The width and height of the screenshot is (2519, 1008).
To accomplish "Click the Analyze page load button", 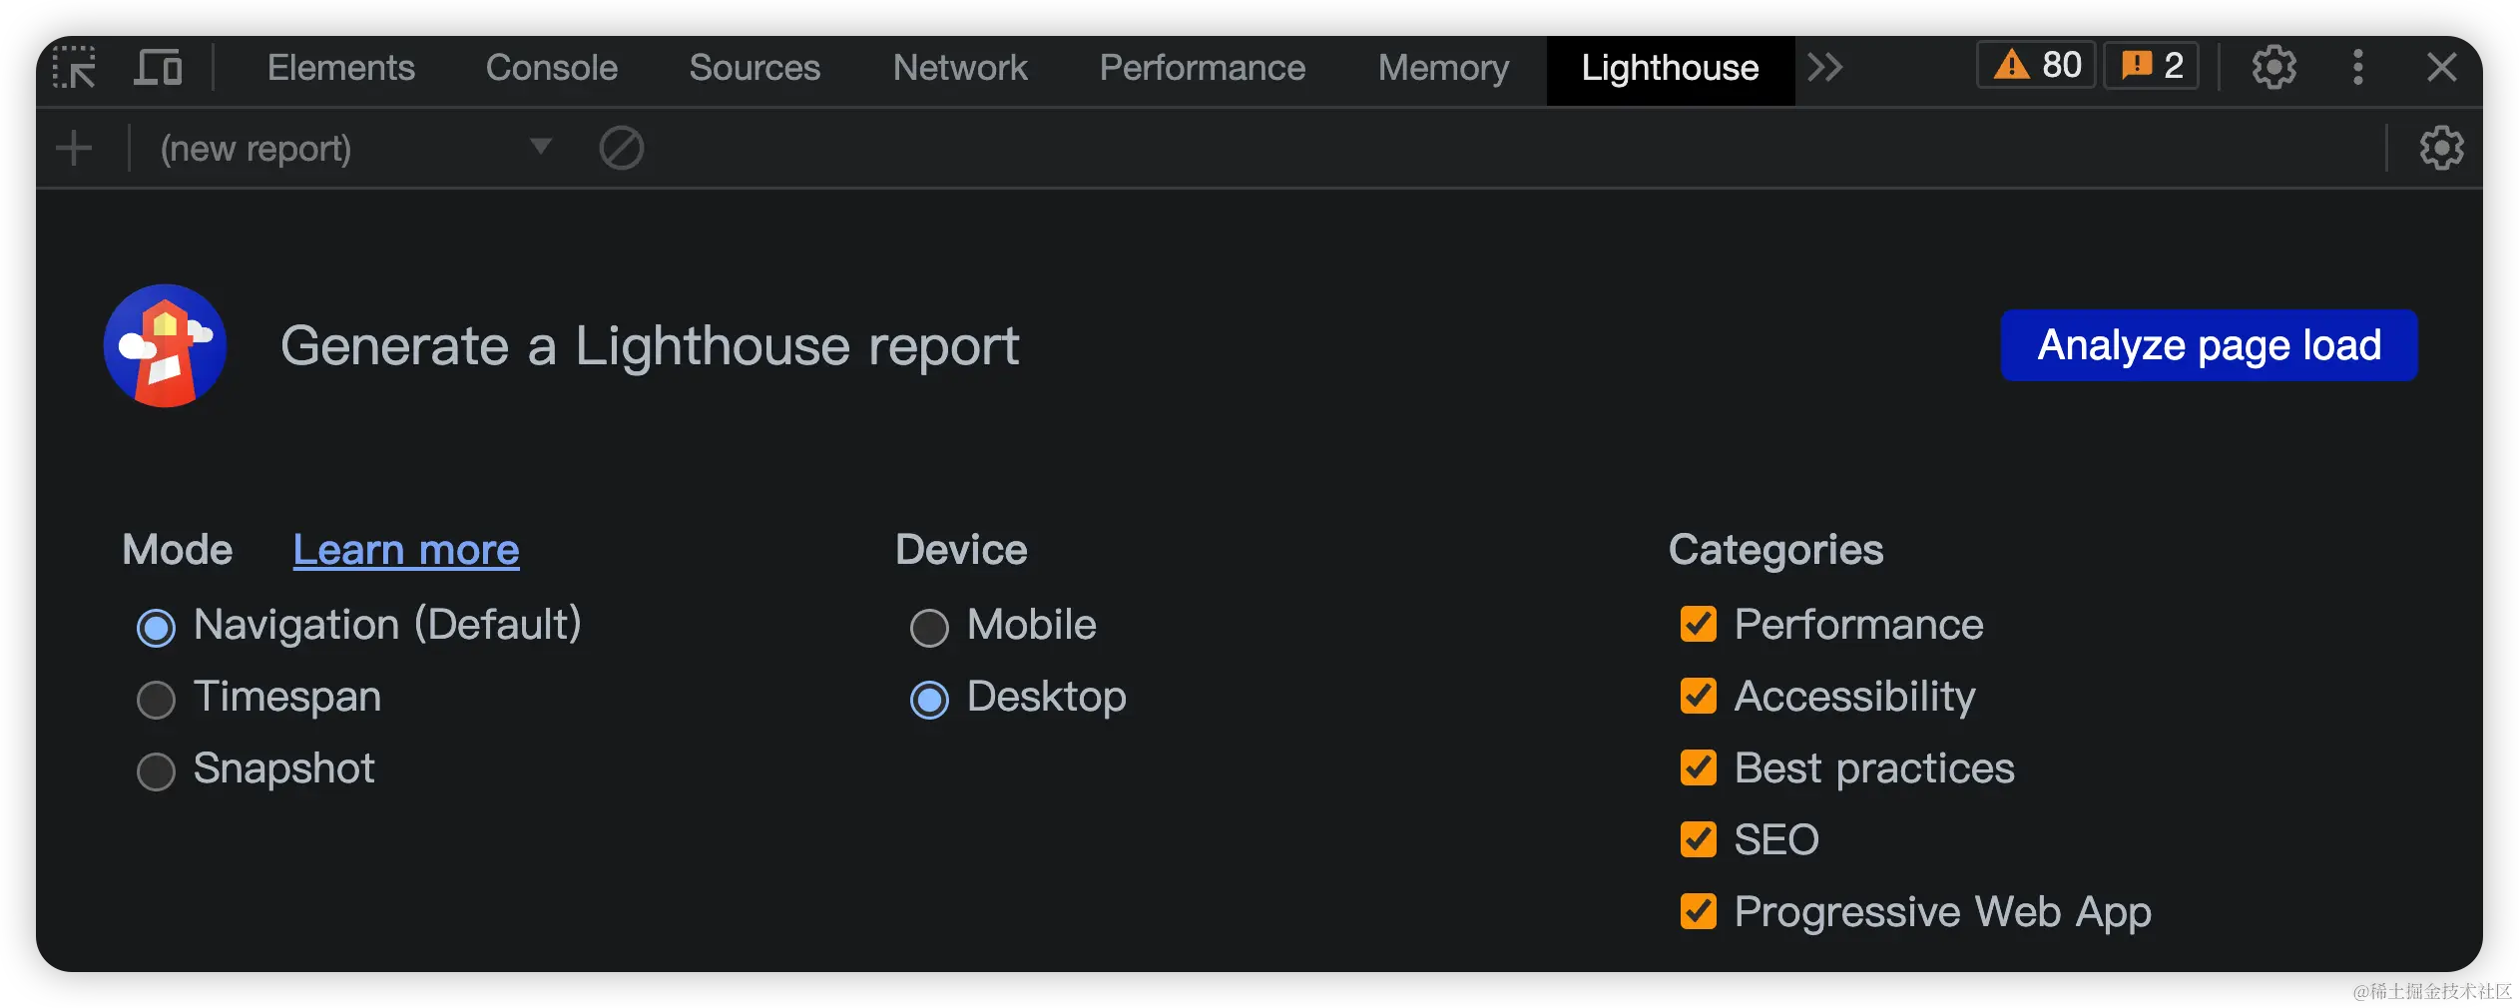I will 2209,345.
